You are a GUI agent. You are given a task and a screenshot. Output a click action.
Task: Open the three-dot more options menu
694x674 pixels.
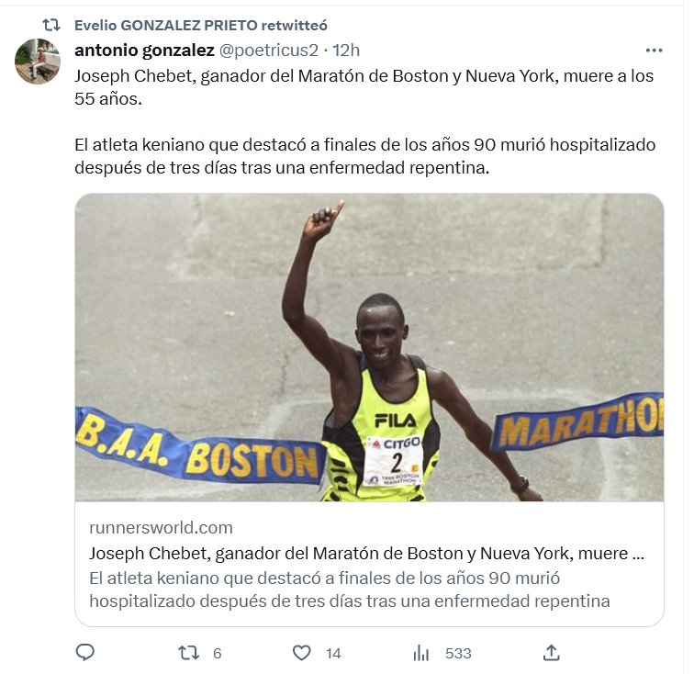point(654,51)
